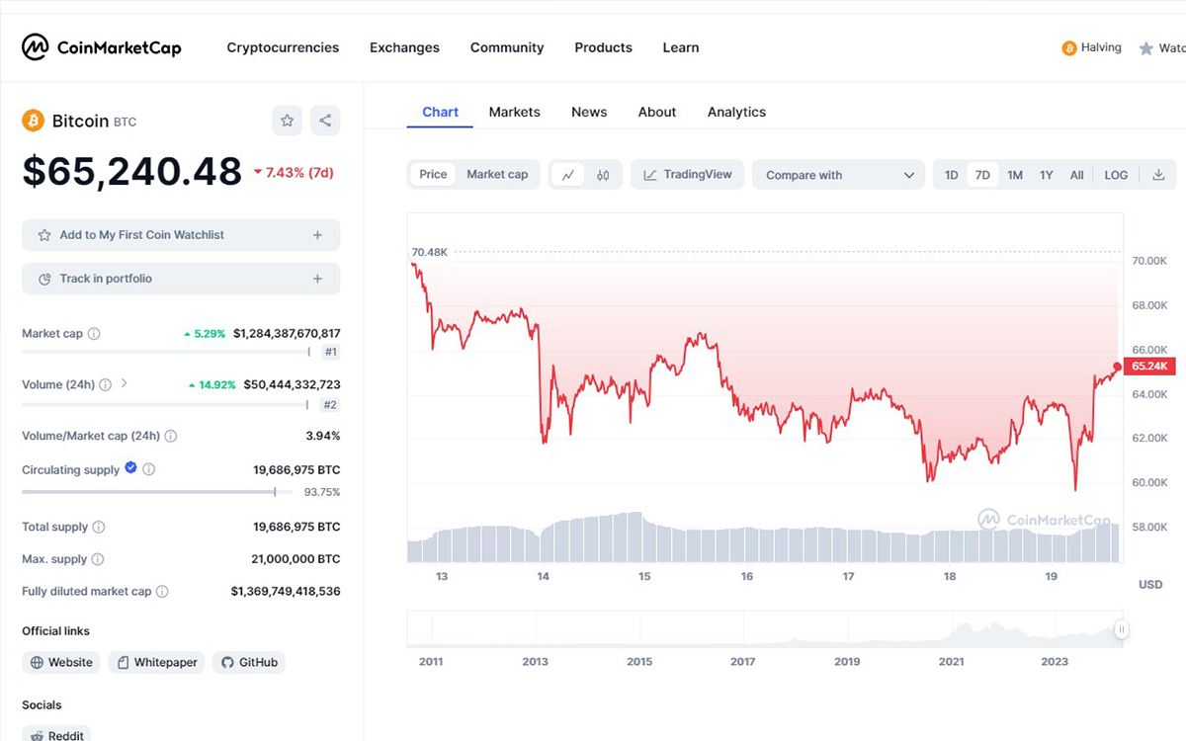1186x741 pixels.
Task: Show Market cap info tooltip icon
Action: tap(94, 334)
